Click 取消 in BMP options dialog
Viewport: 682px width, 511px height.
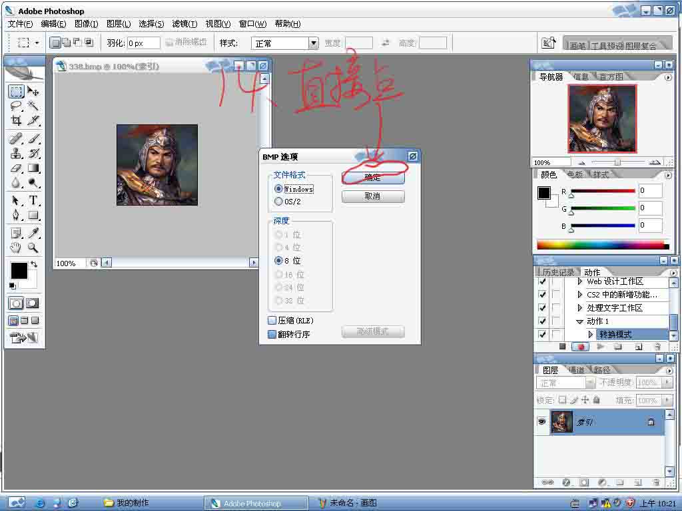(x=373, y=196)
